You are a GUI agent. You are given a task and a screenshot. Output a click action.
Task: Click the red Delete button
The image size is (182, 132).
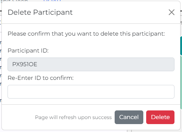click(160, 117)
